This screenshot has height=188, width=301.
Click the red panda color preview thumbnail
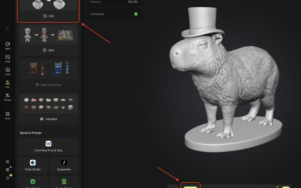tap(48, 69)
